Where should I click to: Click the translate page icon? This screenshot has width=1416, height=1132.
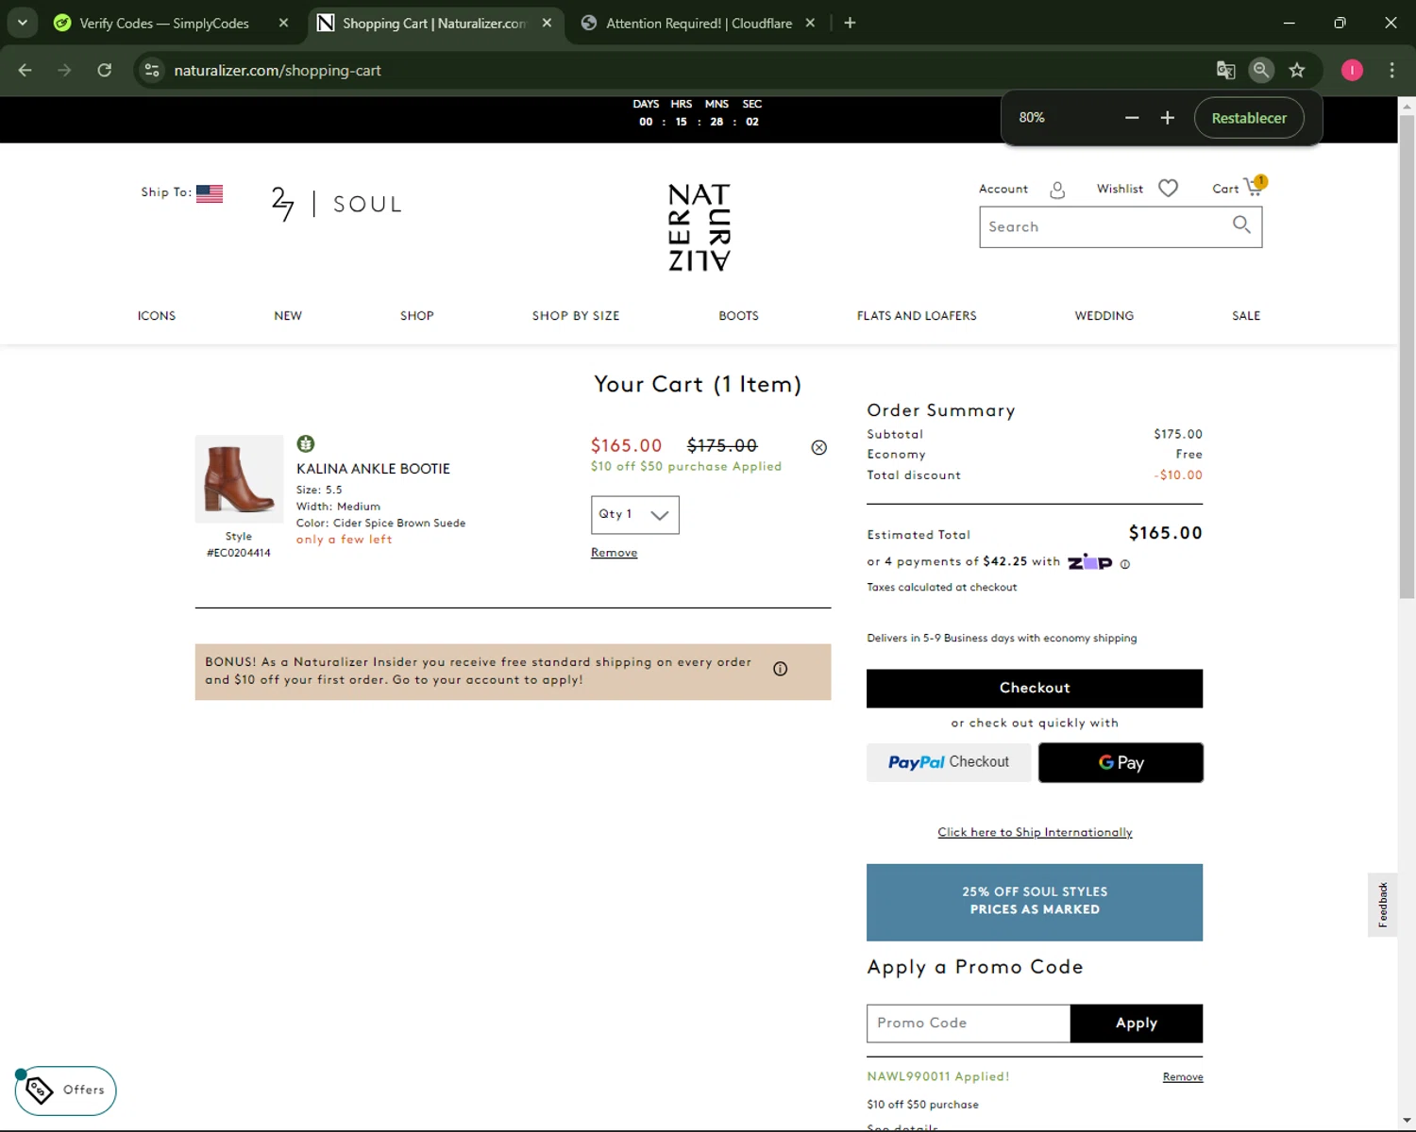coord(1225,70)
